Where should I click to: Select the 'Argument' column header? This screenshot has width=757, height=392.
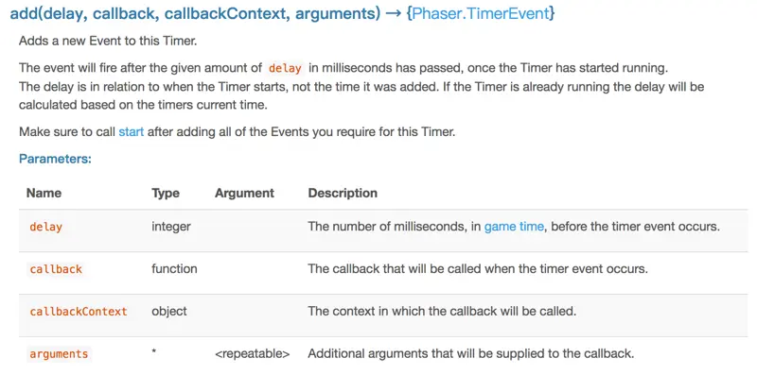tap(244, 193)
